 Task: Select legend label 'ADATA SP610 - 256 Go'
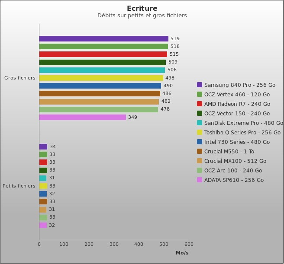234,180
